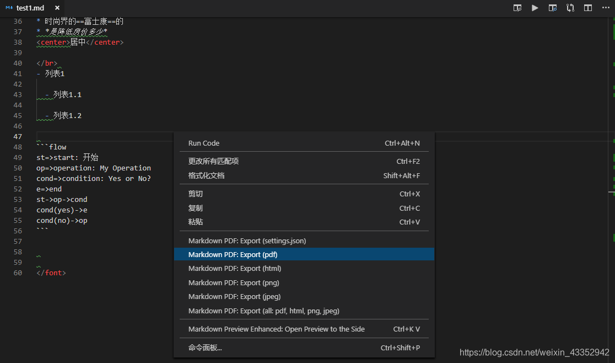Select 剪切 from the context menu
The width and height of the screenshot is (615, 363).
click(304, 194)
